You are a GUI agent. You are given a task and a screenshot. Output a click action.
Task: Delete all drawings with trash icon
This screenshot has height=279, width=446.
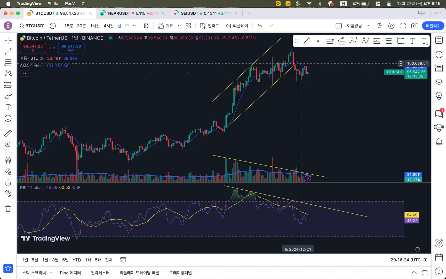point(8,208)
